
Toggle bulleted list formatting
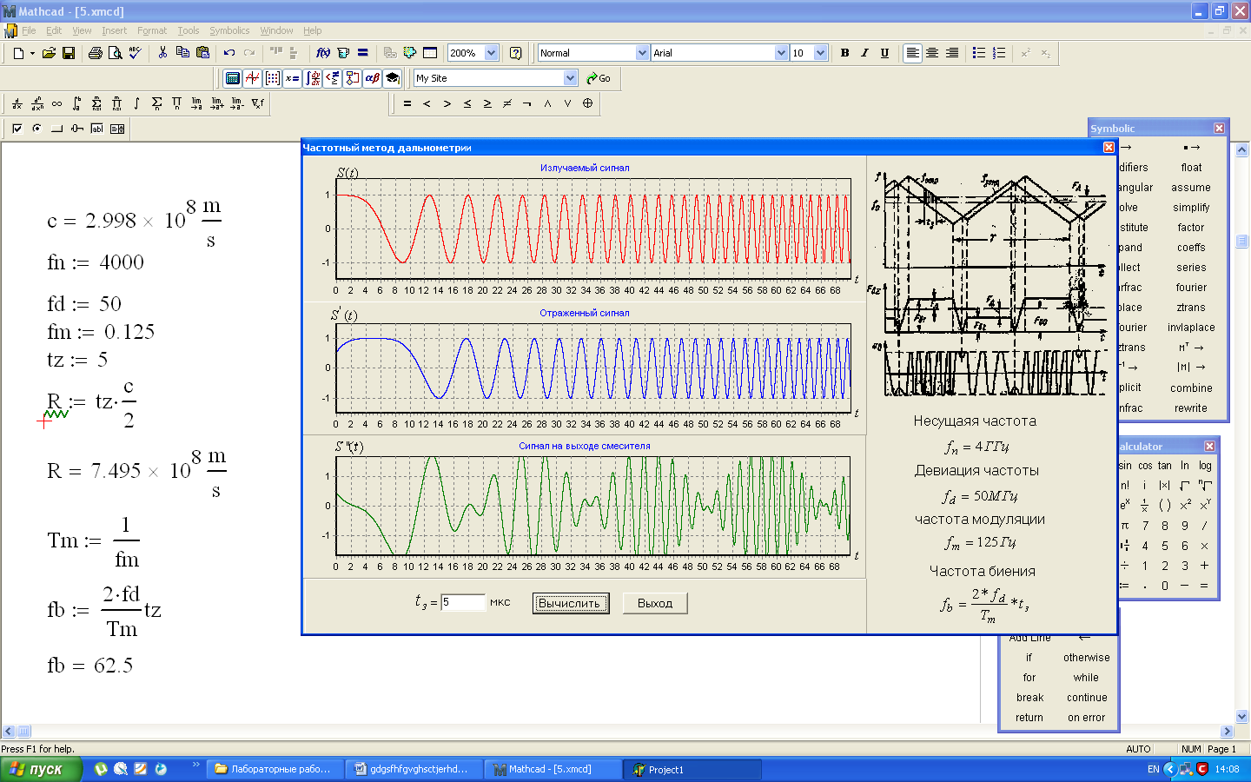[x=979, y=53]
